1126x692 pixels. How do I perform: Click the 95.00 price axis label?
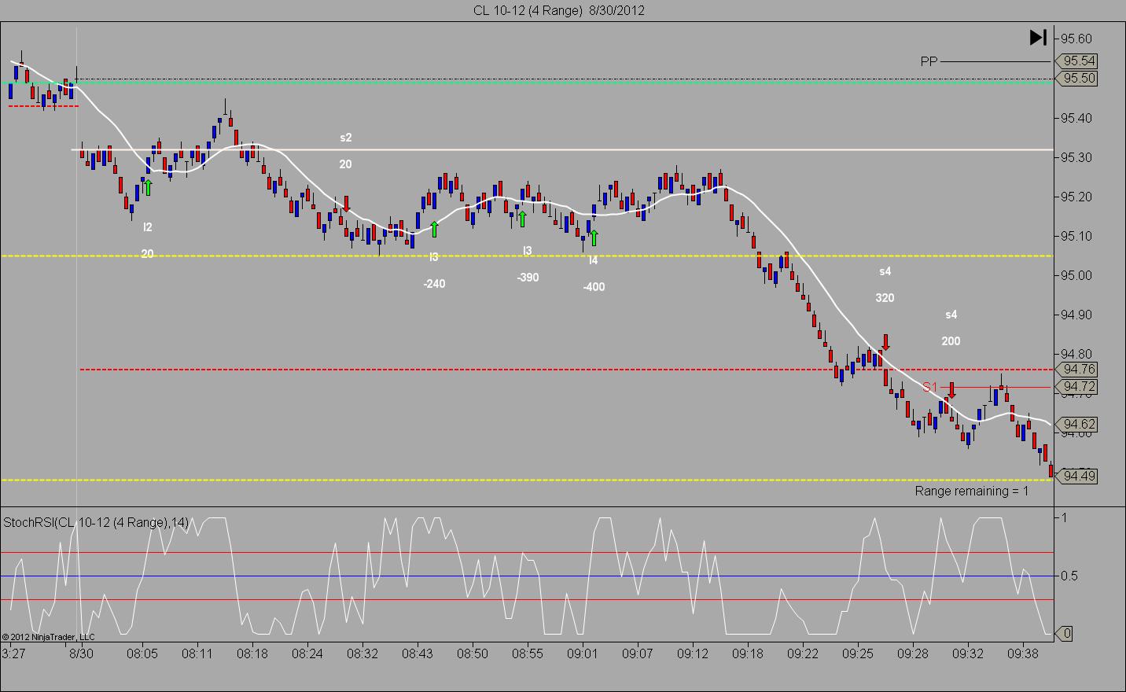point(1076,275)
